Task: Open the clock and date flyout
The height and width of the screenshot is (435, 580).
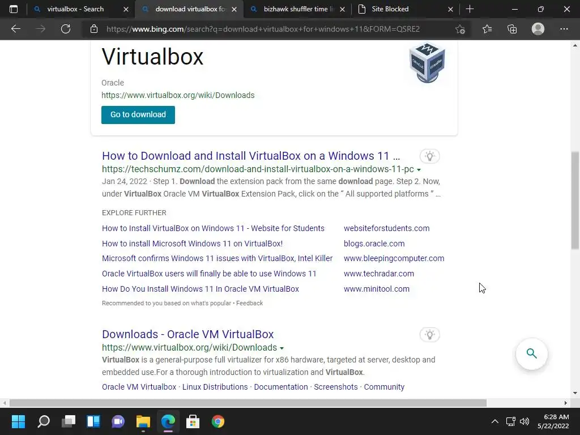Action: 553,421
